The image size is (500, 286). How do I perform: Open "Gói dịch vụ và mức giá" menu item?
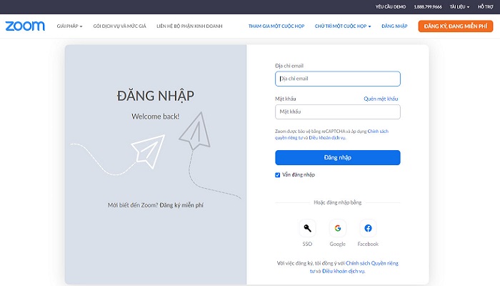click(119, 26)
